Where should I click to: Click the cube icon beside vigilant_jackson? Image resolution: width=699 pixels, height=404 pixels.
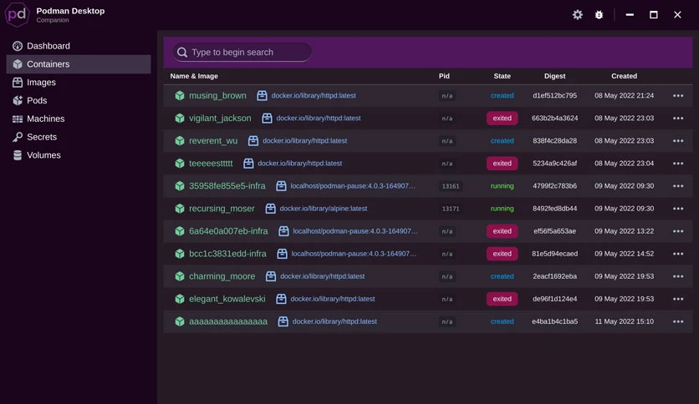tap(180, 118)
